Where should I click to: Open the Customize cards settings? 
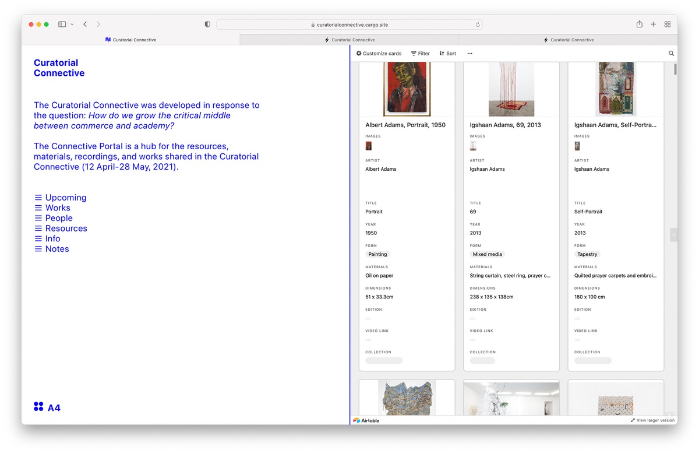coord(379,54)
